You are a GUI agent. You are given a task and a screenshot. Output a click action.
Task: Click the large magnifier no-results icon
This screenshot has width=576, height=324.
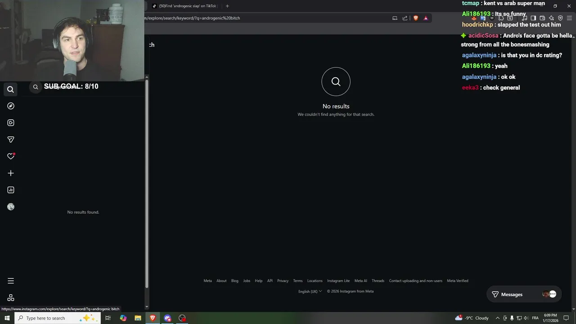tap(336, 81)
